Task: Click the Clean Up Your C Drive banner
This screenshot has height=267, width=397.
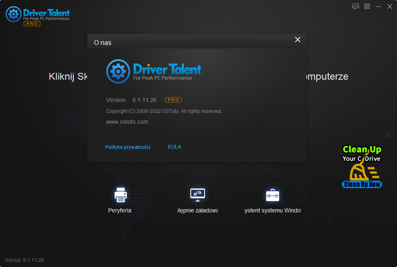Action: pos(362,166)
